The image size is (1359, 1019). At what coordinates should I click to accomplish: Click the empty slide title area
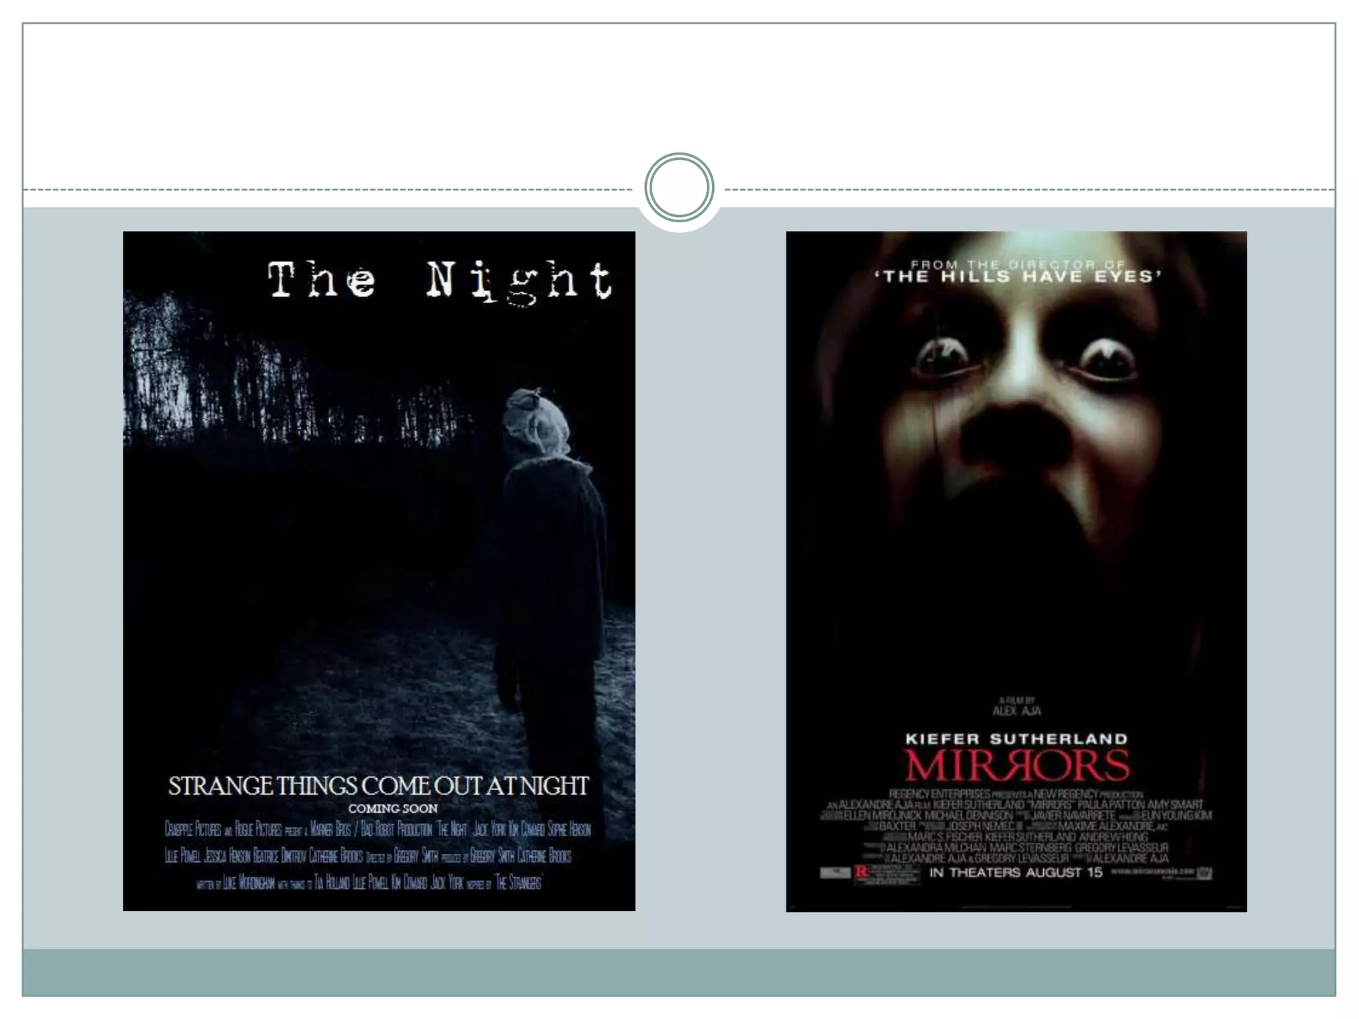pos(678,93)
